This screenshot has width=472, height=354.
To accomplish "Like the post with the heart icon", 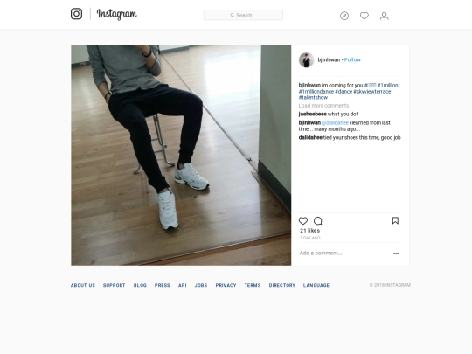I will coord(303,221).
